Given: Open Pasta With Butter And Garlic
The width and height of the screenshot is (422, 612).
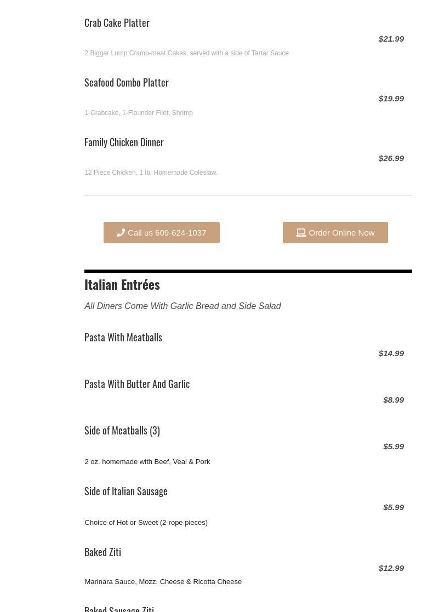Looking at the screenshot, I should [137, 384].
